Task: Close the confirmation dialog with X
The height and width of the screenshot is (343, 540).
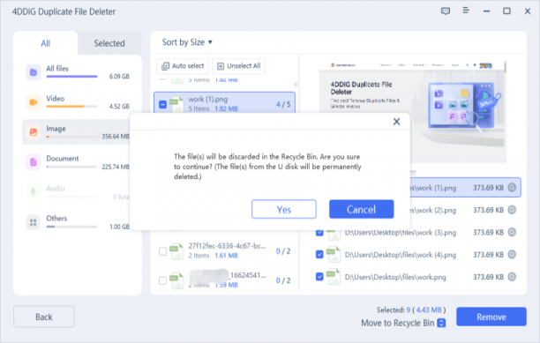Action: (x=396, y=122)
